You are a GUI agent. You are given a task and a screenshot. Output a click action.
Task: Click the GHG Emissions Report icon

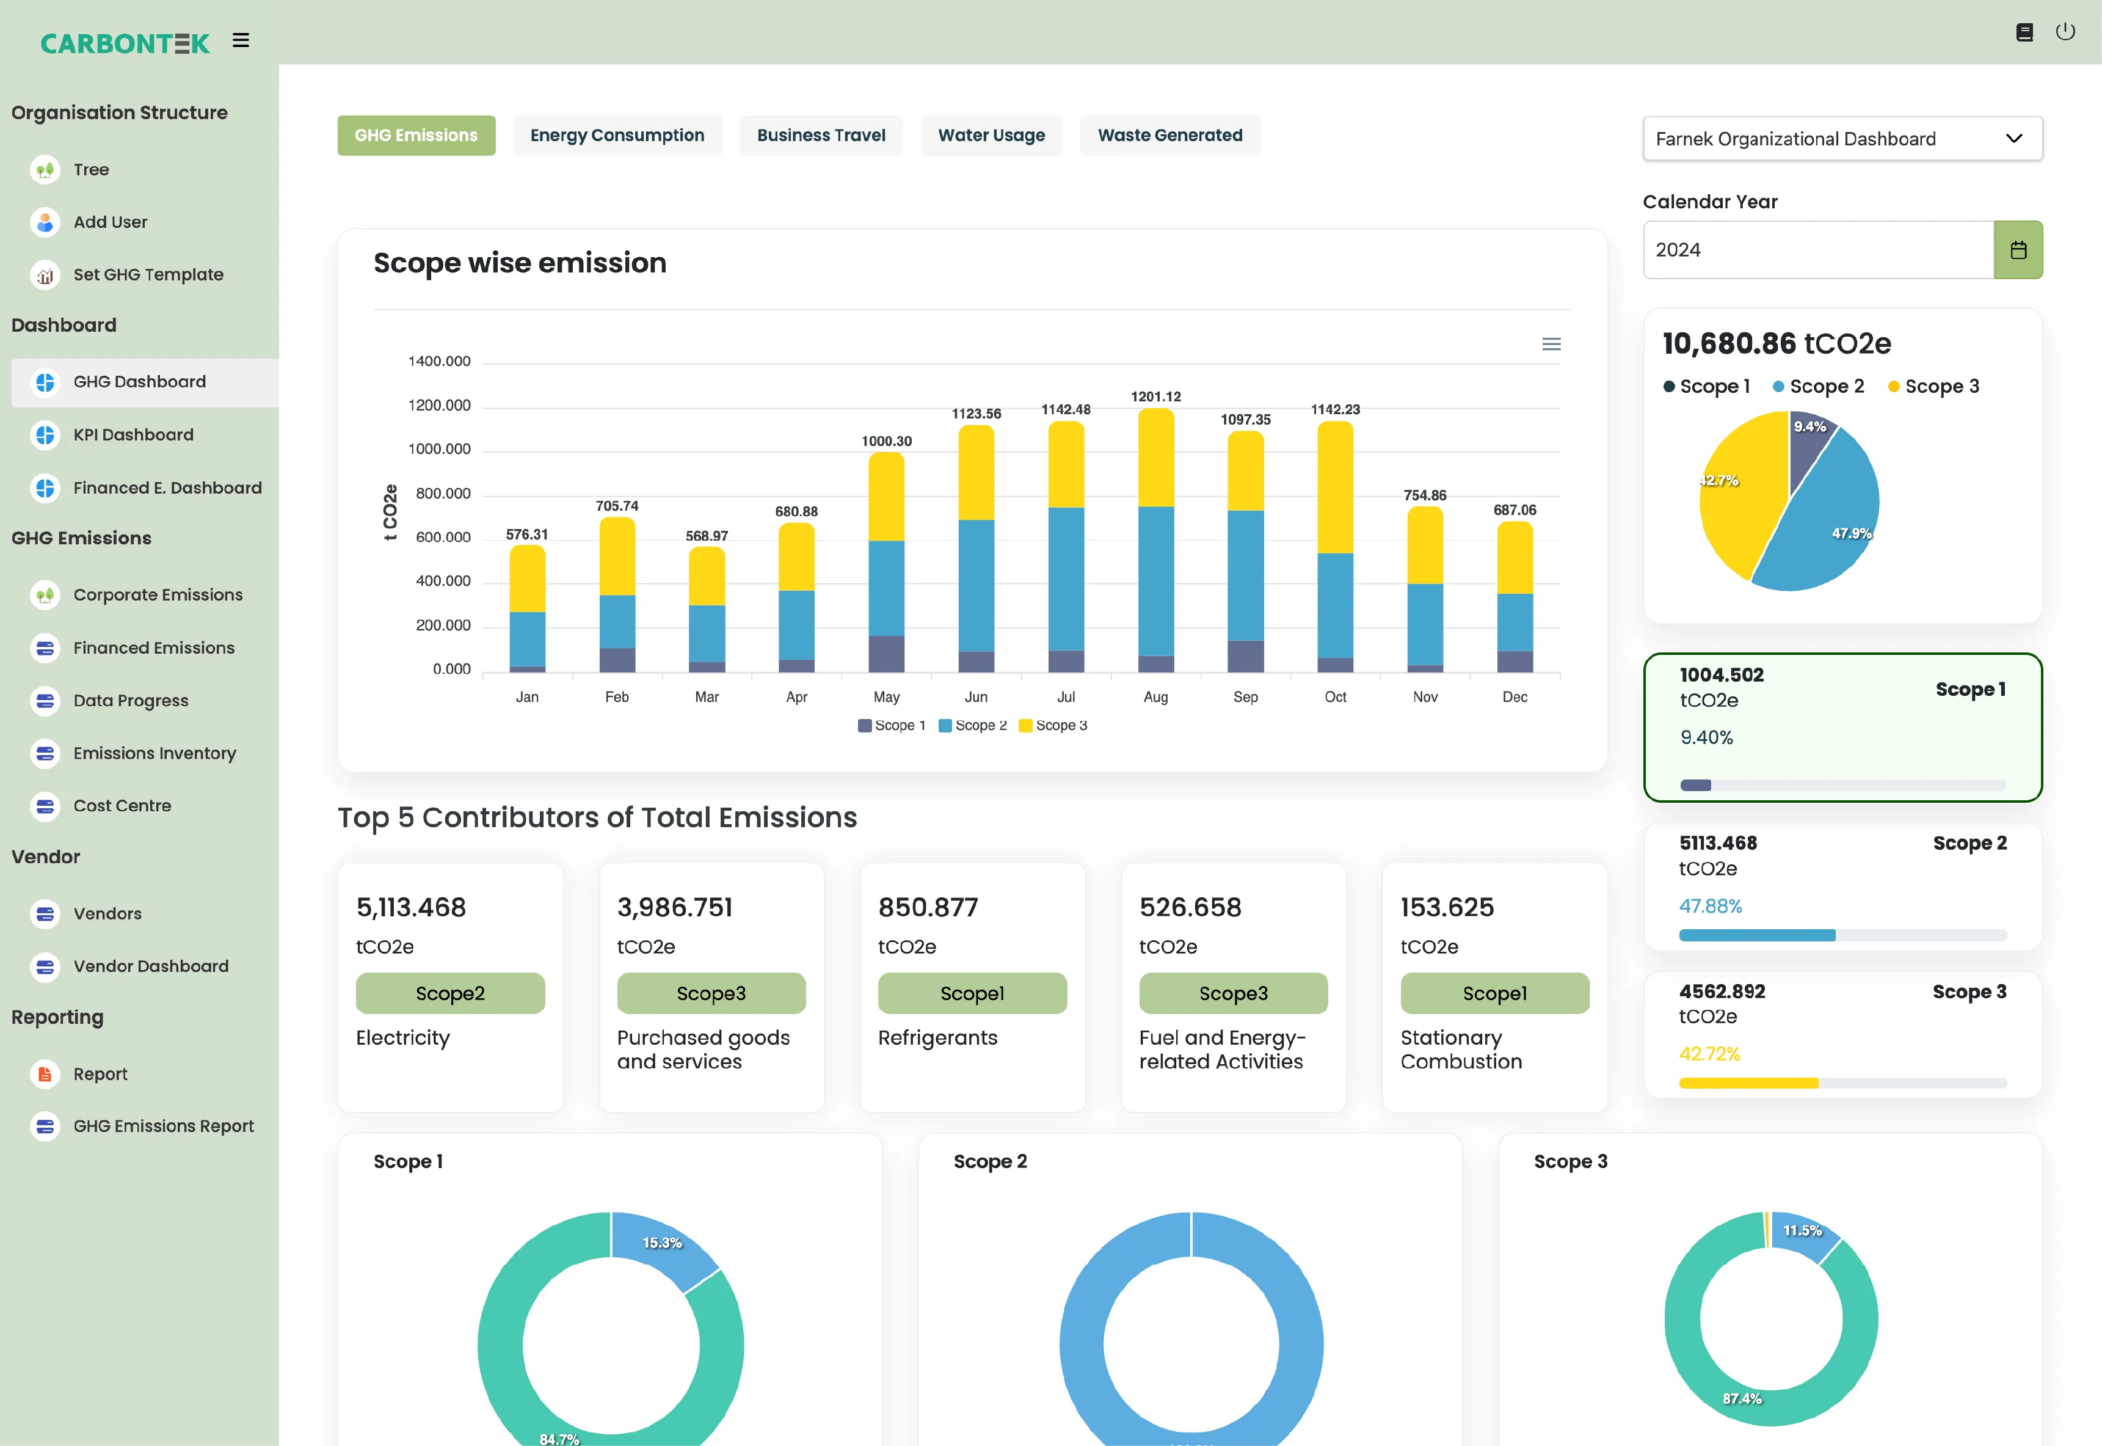(45, 1126)
